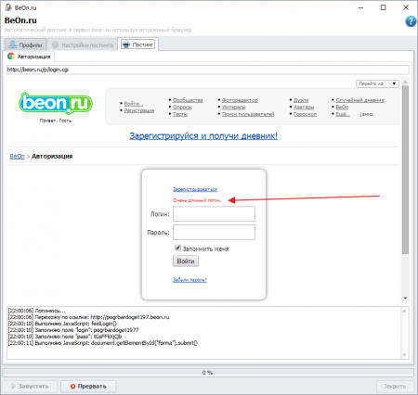Viewport: 418px width, 395px height.
Task: Click the blue help question mark icon
Action: [x=411, y=21]
